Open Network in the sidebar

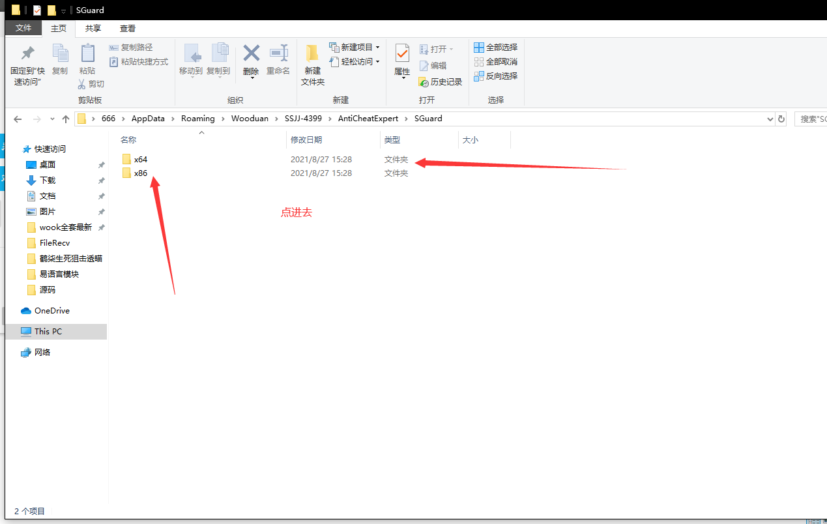(x=36, y=352)
